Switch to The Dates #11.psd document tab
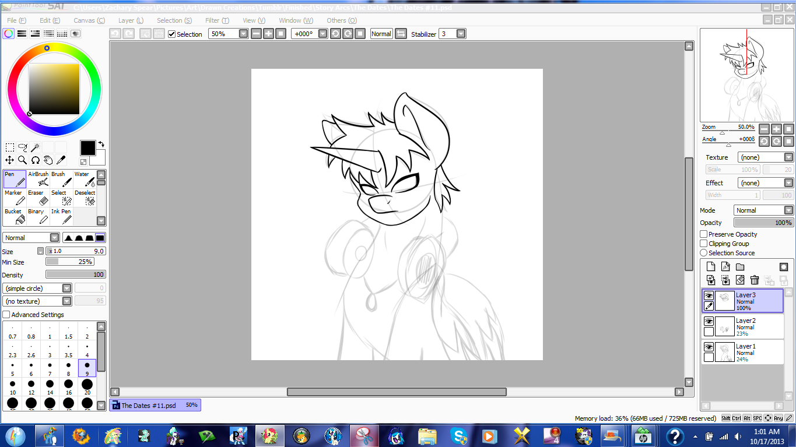This screenshot has width=796, height=447. 155,405
